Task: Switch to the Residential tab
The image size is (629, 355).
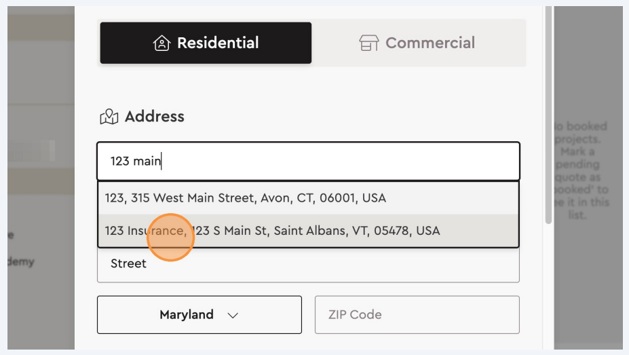Action: (x=206, y=43)
